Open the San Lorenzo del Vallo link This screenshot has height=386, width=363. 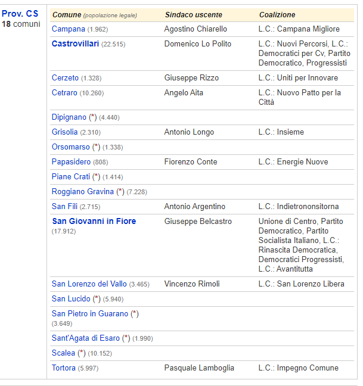point(89,284)
